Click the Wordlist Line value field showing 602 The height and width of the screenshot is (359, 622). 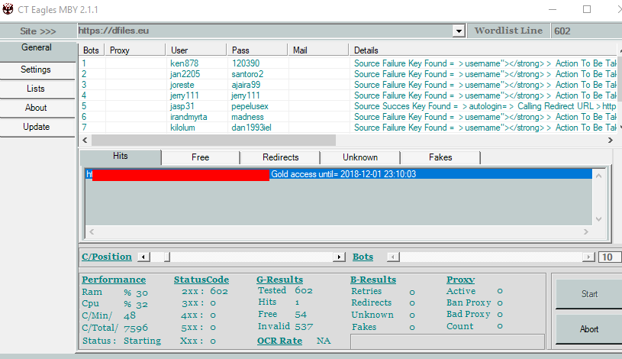point(586,31)
